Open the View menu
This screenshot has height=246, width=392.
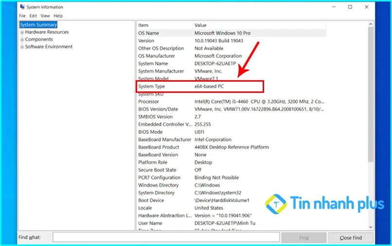[x=45, y=16]
